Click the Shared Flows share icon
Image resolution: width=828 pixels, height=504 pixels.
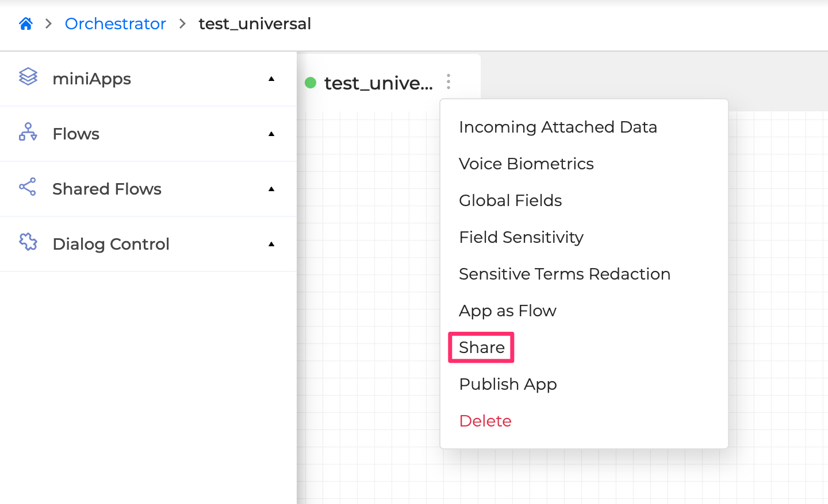28,187
